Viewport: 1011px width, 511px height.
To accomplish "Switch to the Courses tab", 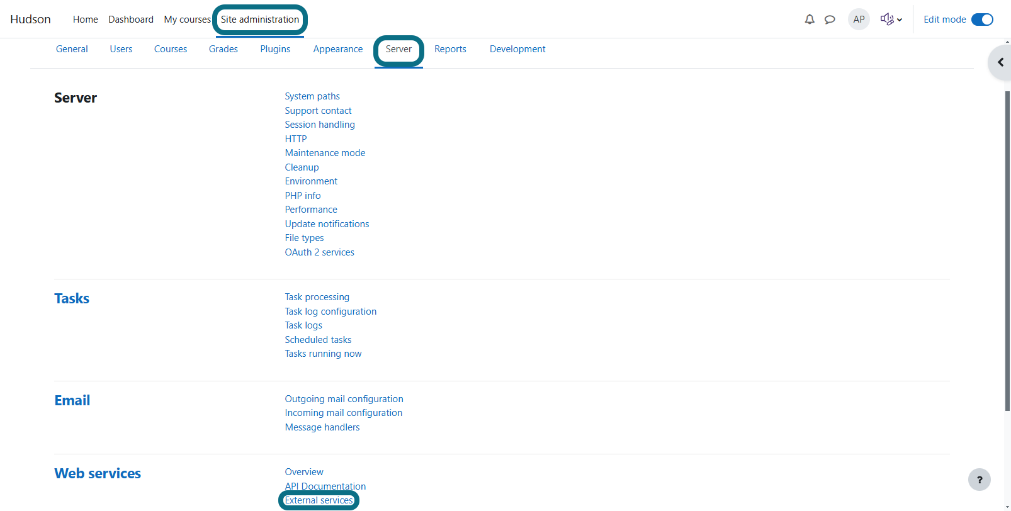I will point(171,49).
